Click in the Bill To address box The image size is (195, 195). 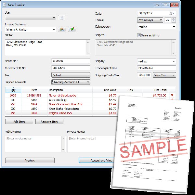(45, 48)
